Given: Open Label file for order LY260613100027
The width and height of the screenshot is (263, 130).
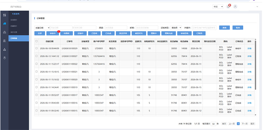Looking at the screenshot, I should tap(229, 55).
